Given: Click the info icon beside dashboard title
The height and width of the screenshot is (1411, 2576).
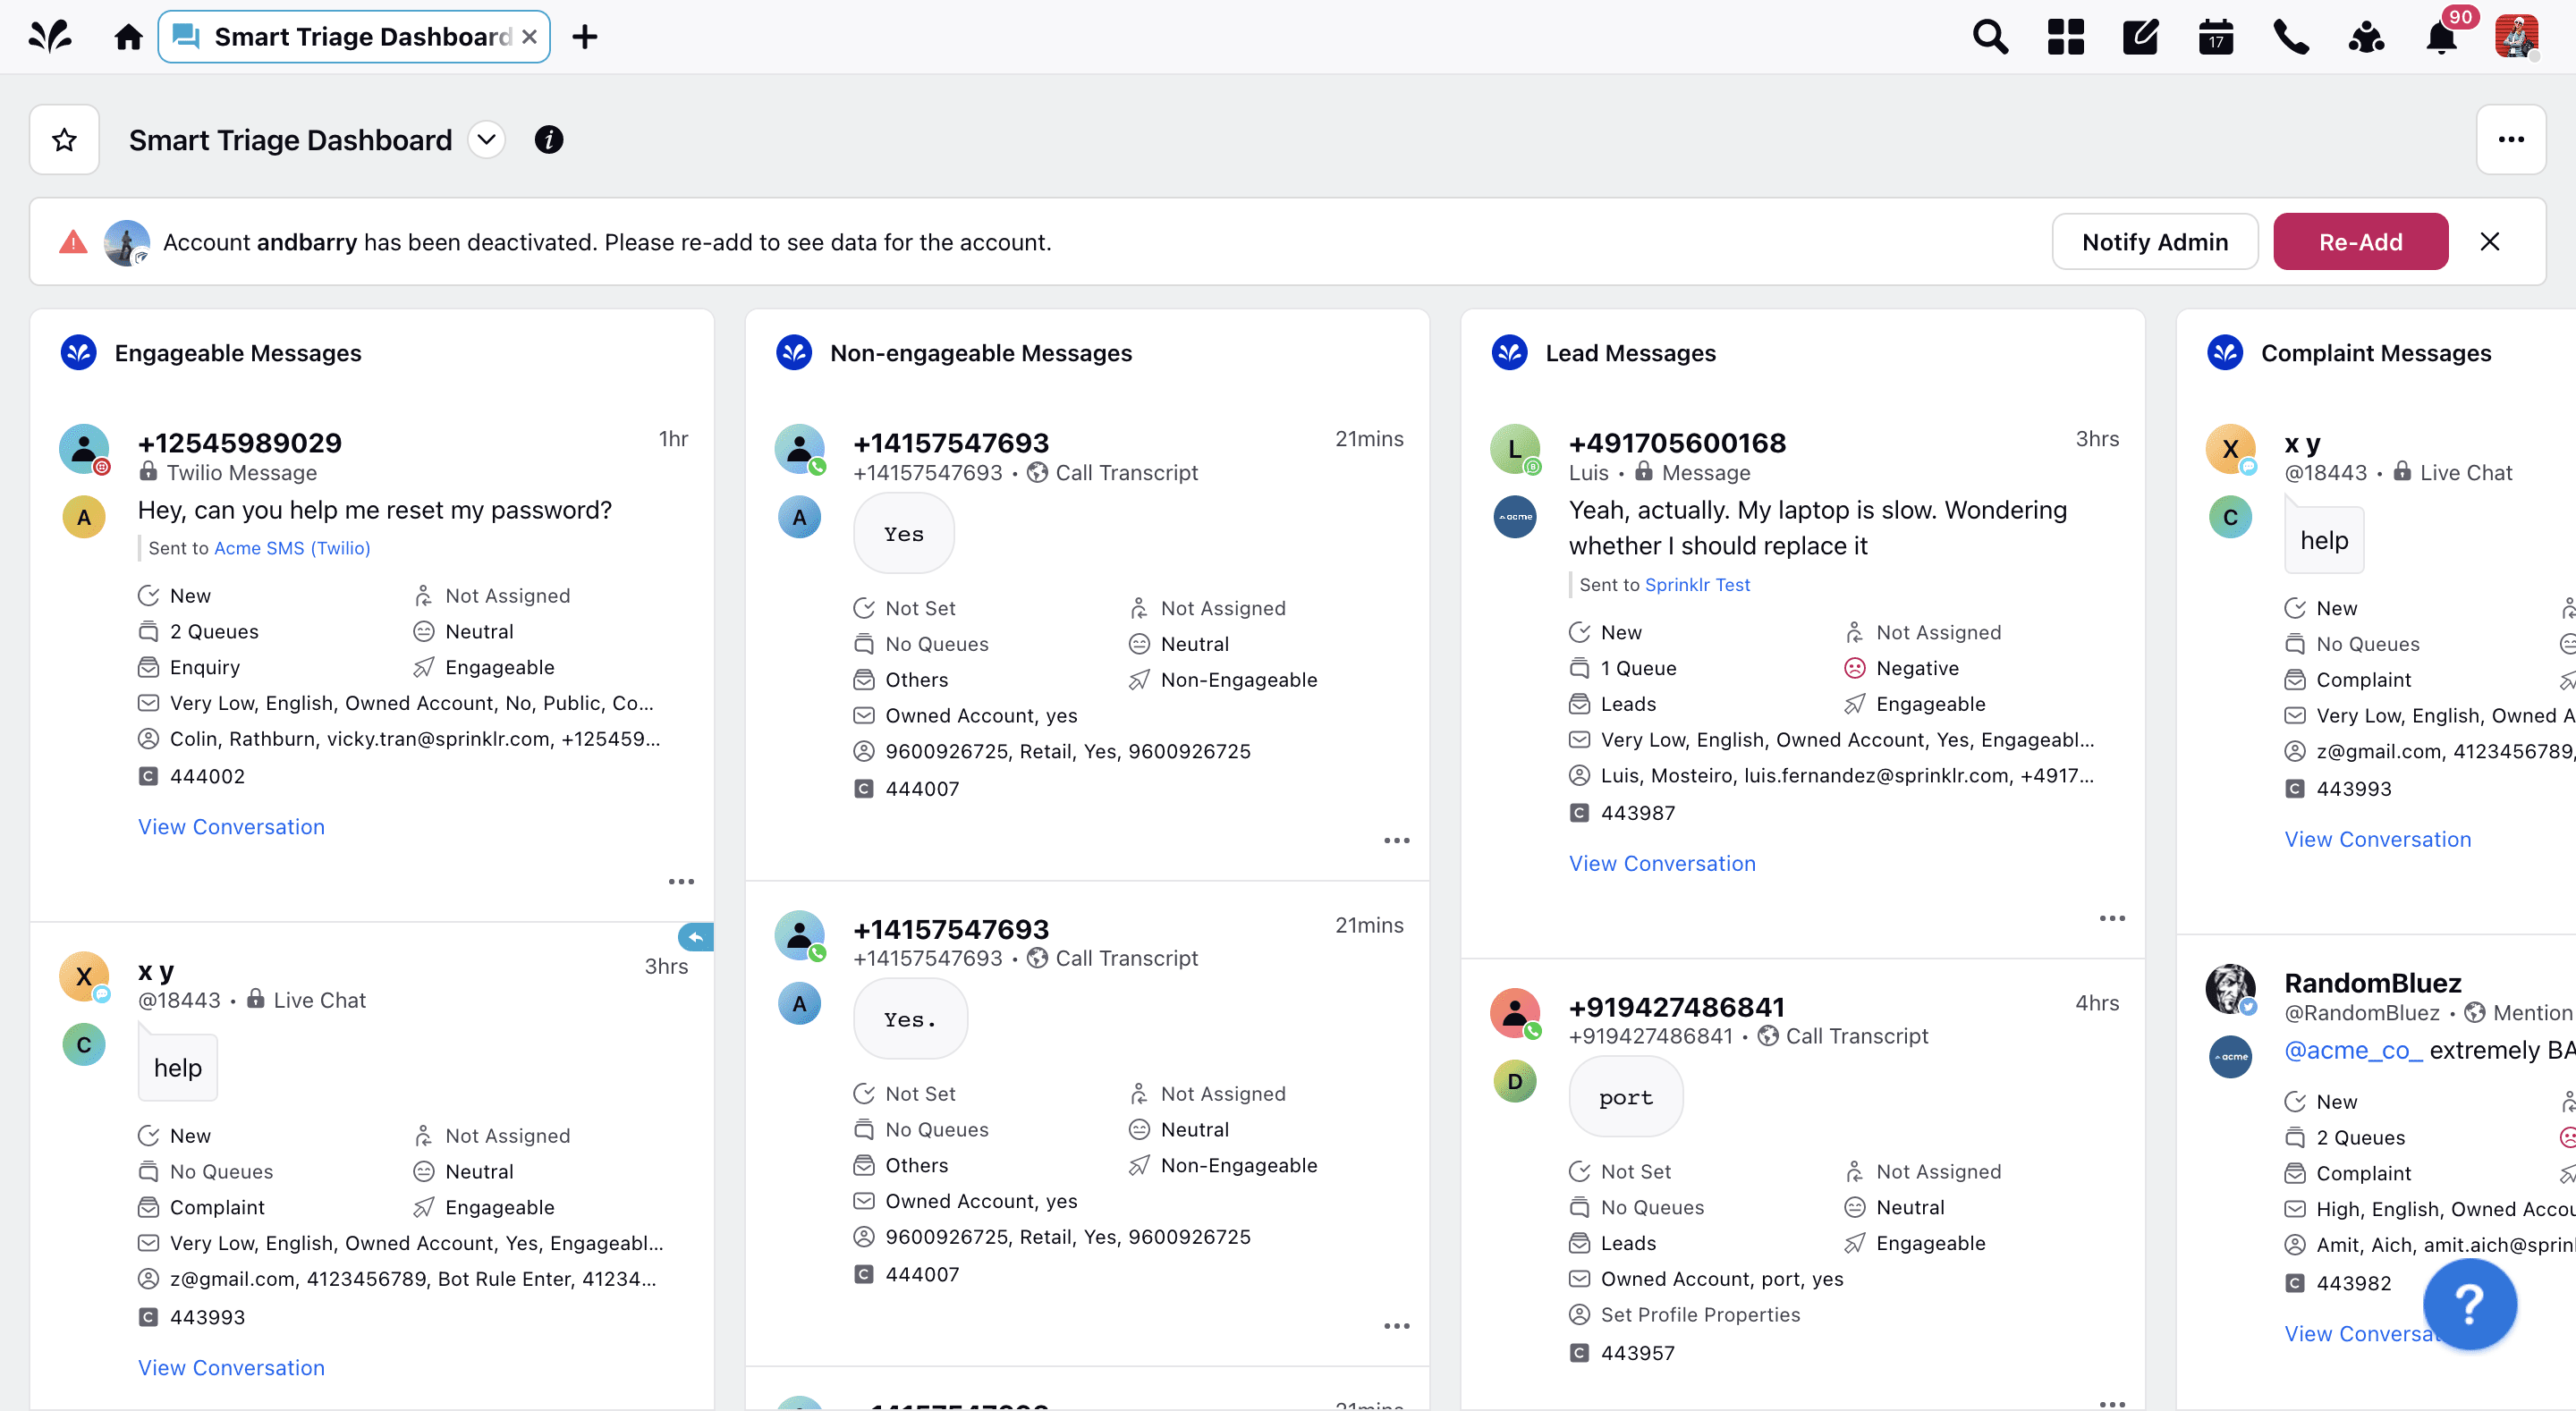Looking at the screenshot, I should tap(548, 140).
